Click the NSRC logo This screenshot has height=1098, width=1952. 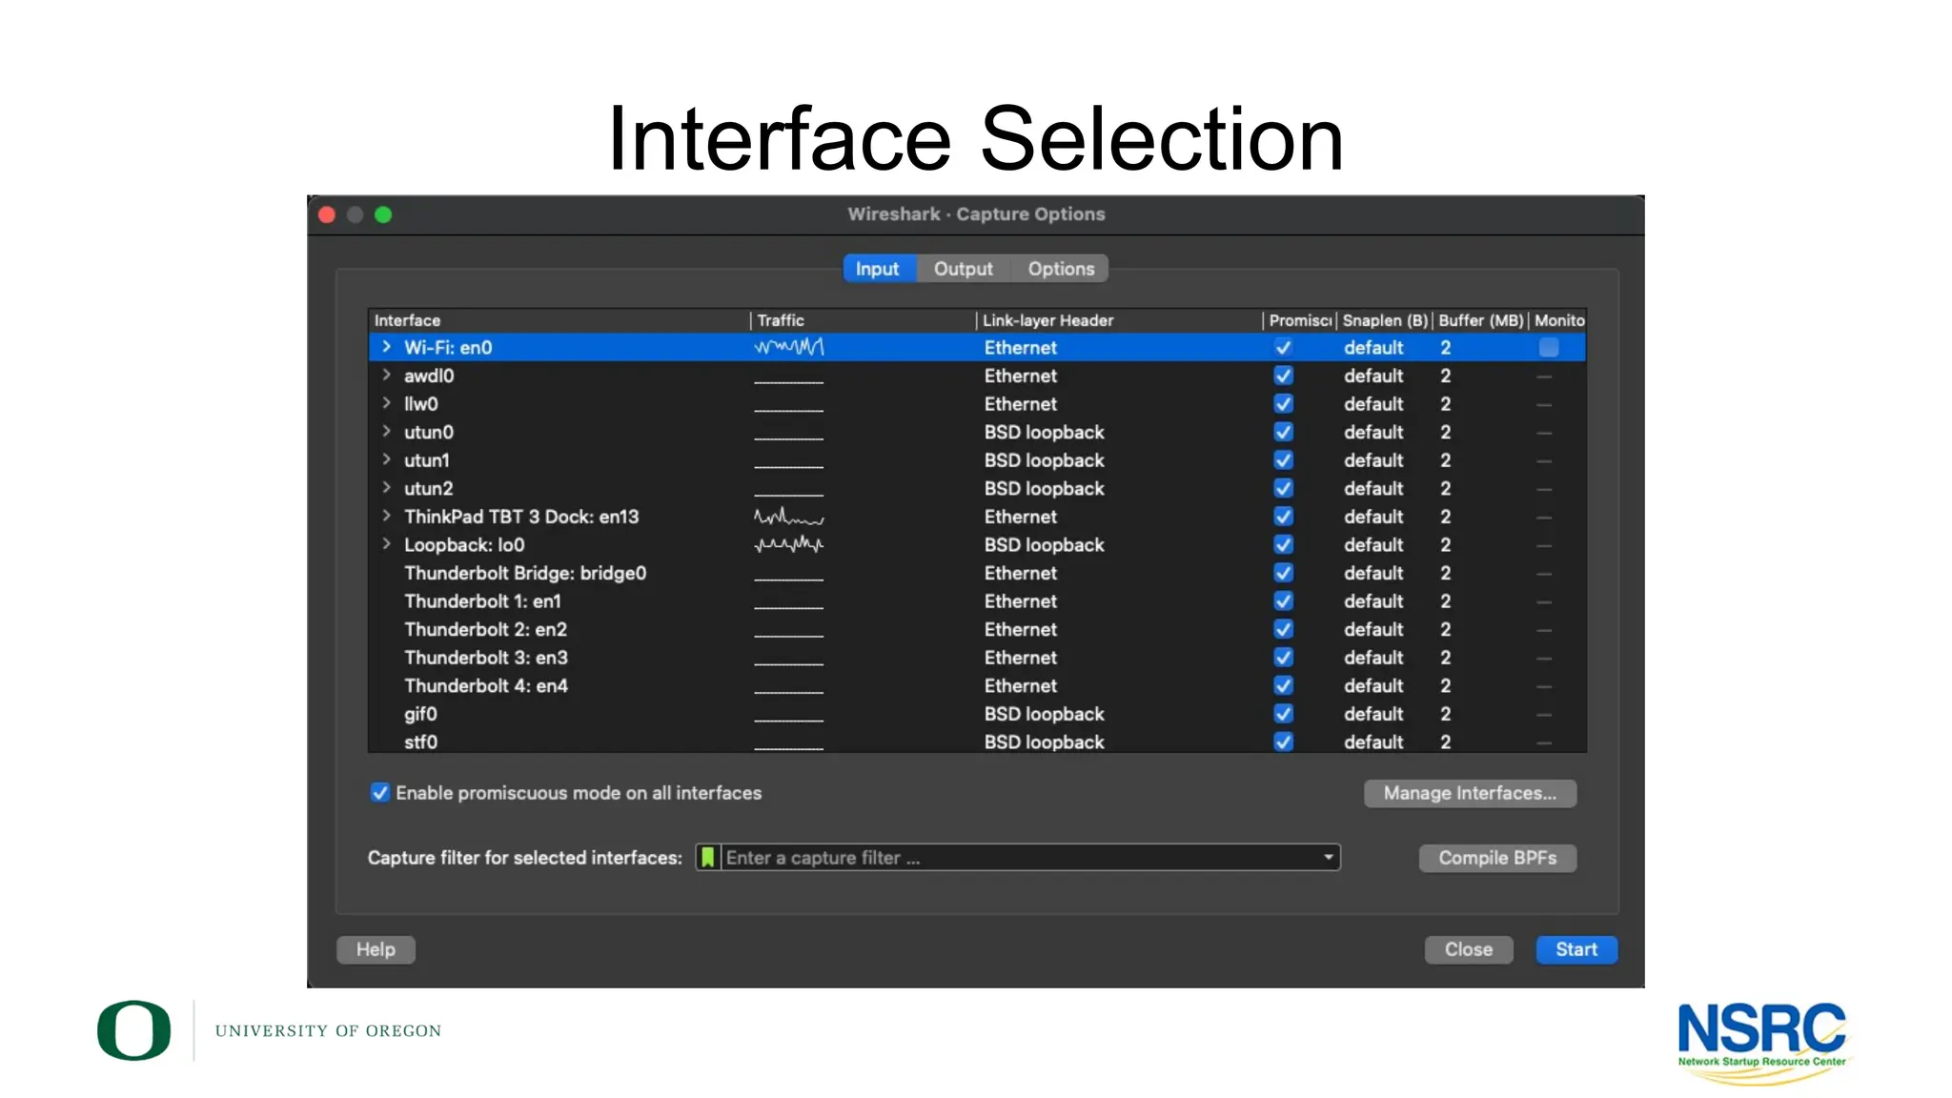(1761, 1043)
